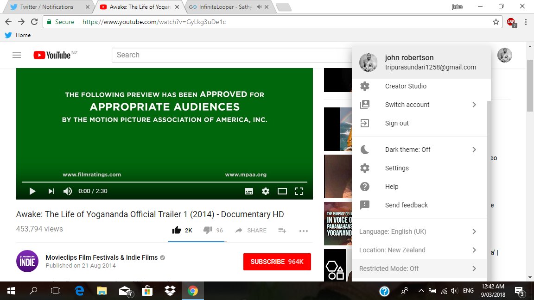
Task: Open File Explorer from taskbar
Action: pos(102,291)
